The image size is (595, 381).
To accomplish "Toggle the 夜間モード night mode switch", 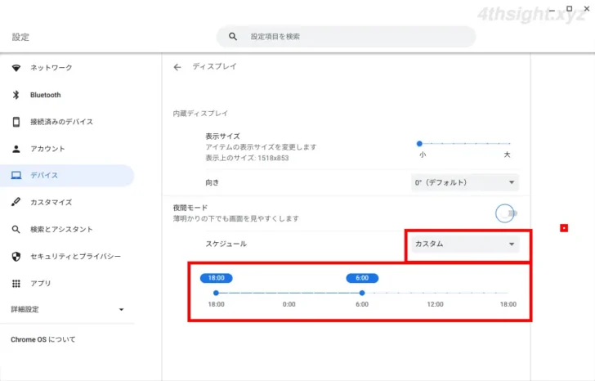I will (507, 213).
